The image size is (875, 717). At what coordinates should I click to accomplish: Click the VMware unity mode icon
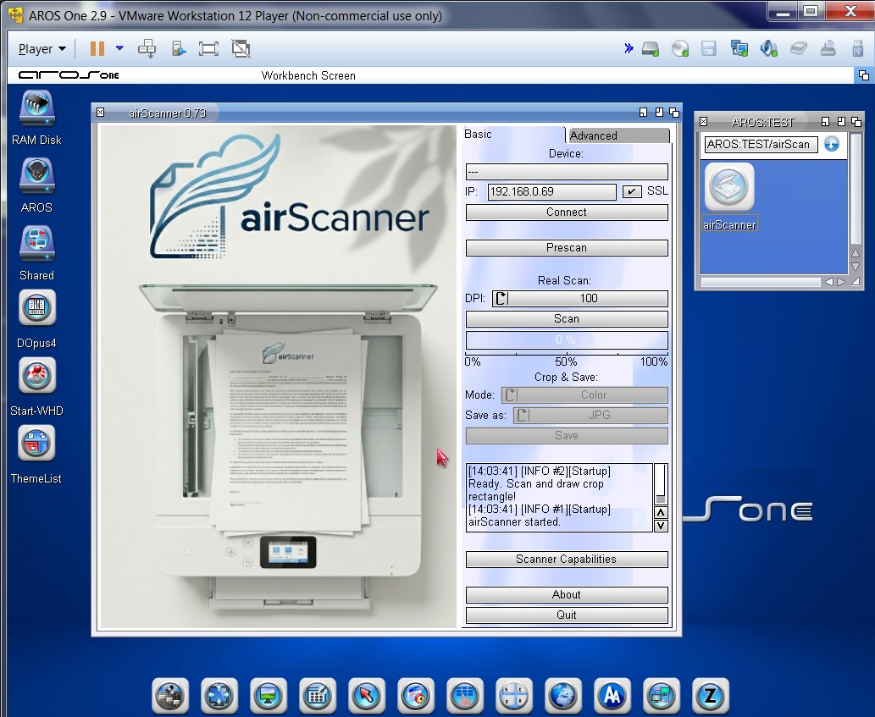241,48
